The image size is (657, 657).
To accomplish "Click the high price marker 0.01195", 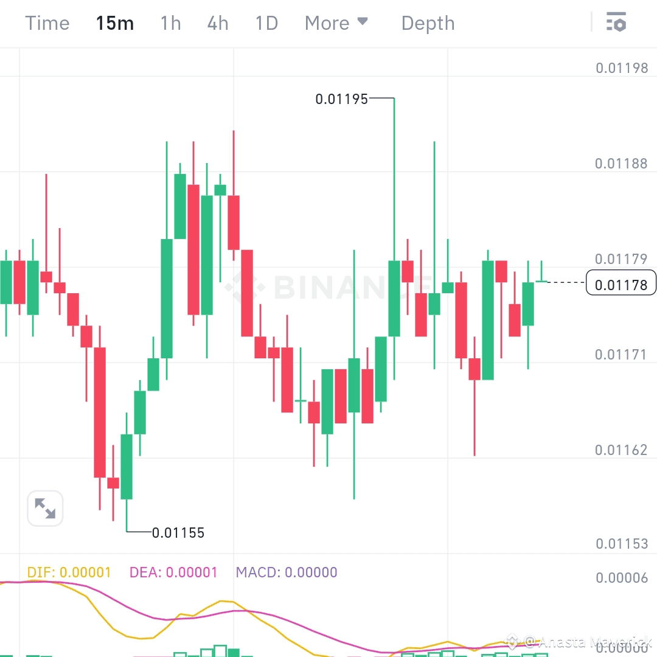I will coord(342,99).
